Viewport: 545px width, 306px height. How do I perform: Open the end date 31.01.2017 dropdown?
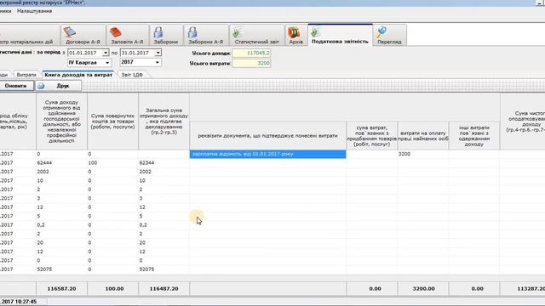[158, 53]
